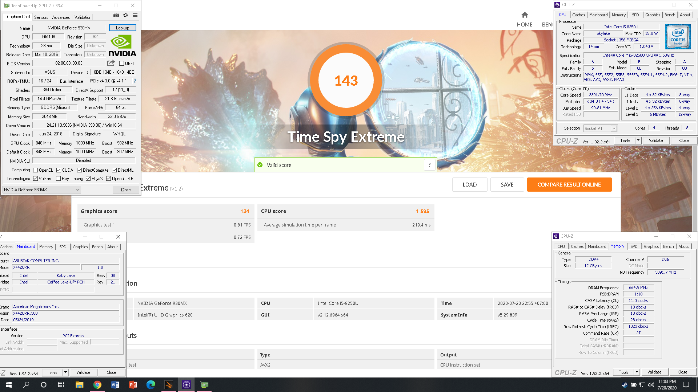The width and height of the screenshot is (698, 392).
Task: Open the NVIDIA GeForce 930MX GPU selector dropdown
Action: tap(42, 189)
